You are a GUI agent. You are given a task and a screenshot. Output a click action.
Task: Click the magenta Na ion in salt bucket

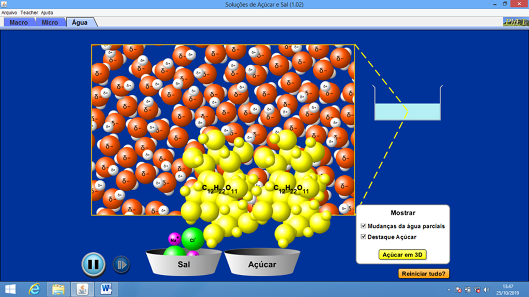tap(174, 239)
